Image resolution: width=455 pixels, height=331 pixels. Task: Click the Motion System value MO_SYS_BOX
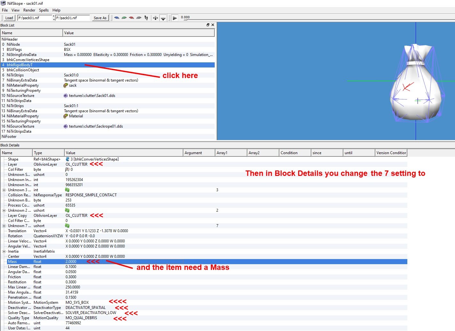coord(77,303)
